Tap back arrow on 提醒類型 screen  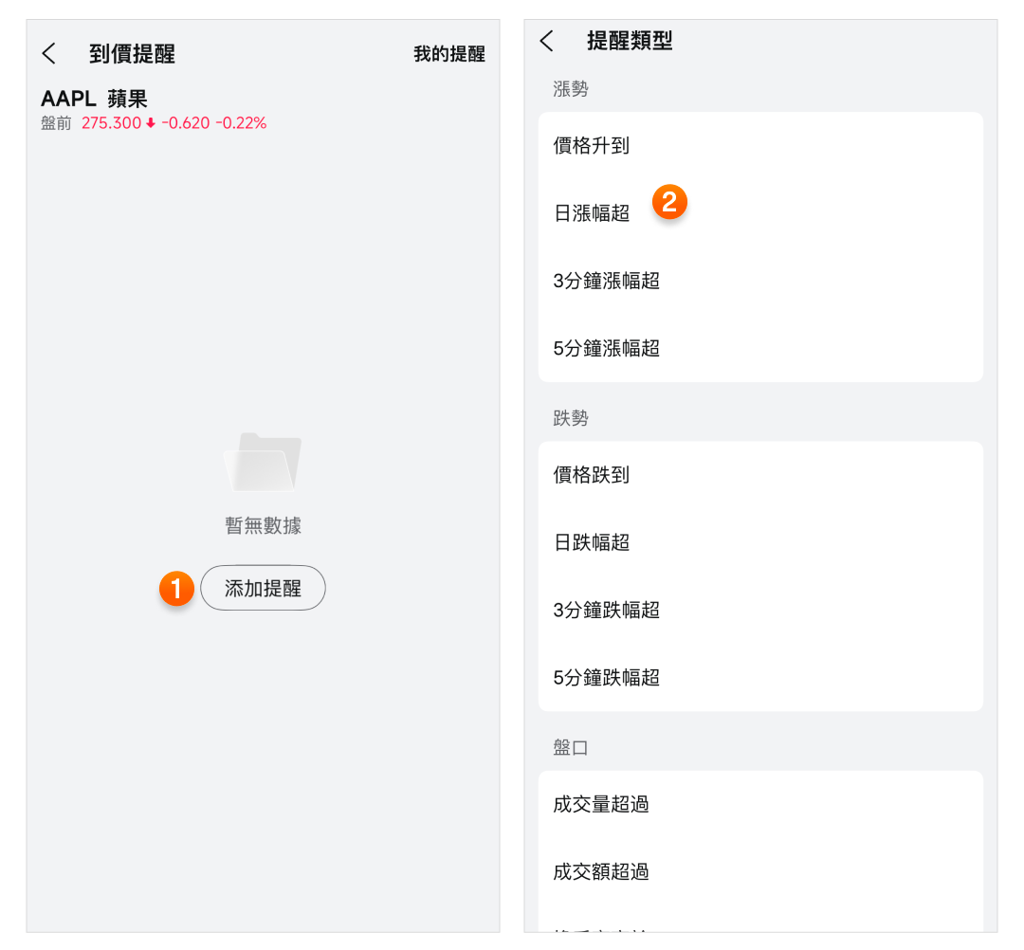(x=546, y=41)
